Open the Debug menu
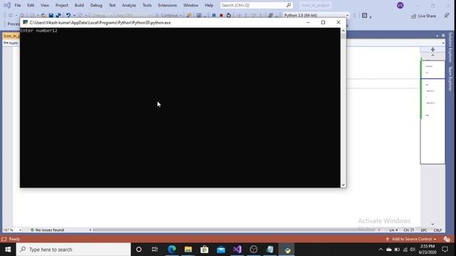456x256 pixels. click(x=96, y=5)
